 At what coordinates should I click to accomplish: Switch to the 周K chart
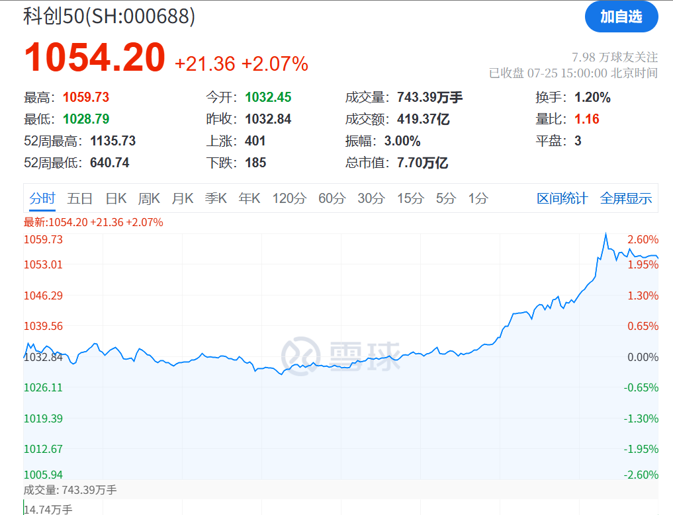click(x=149, y=198)
